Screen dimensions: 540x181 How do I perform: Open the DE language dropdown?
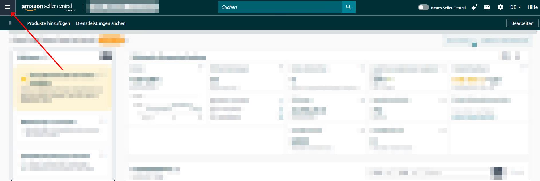pyautogui.click(x=515, y=7)
